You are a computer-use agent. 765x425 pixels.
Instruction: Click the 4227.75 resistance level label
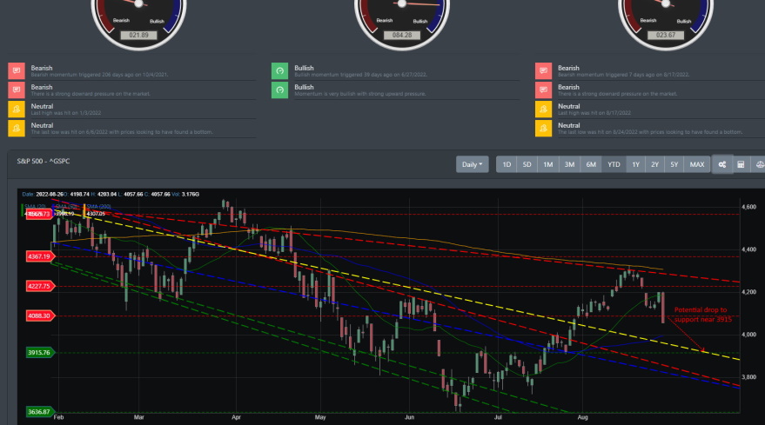click(x=39, y=286)
